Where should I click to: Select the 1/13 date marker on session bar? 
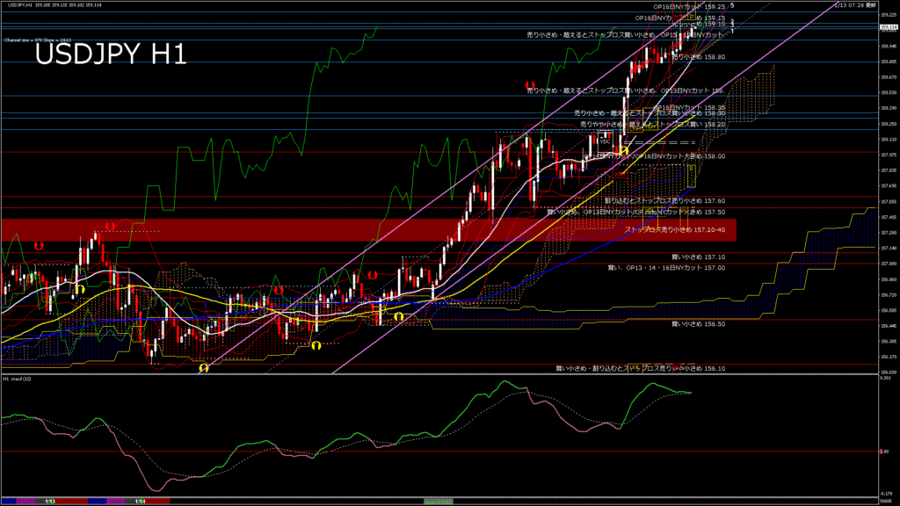pyautogui.click(x=50, y=501)
